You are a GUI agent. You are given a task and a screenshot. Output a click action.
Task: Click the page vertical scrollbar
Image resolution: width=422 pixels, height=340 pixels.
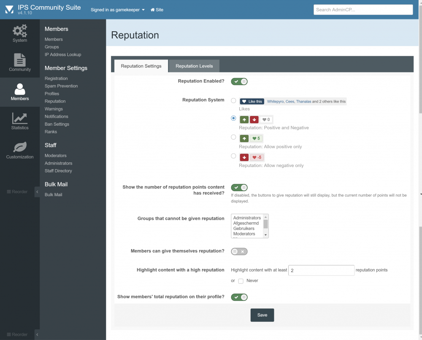tap(420, 170)
